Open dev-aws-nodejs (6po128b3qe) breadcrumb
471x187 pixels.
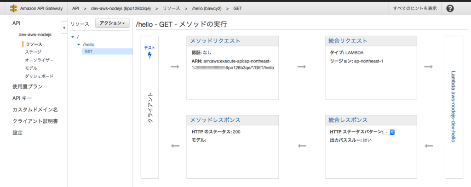[x=121, y=8]
